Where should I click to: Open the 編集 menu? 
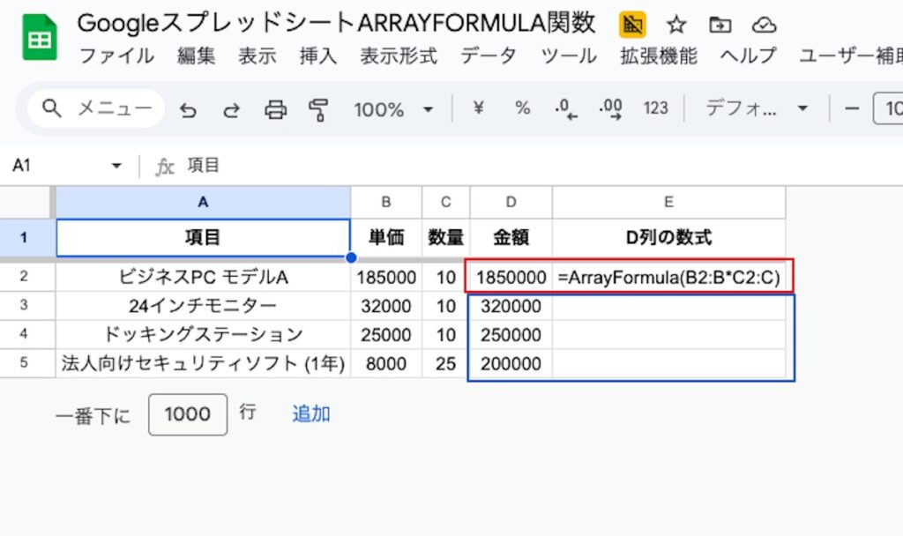click(197, 56)
